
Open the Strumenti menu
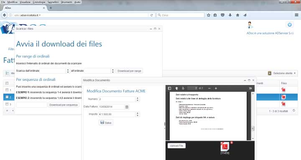tap(66, 2)
